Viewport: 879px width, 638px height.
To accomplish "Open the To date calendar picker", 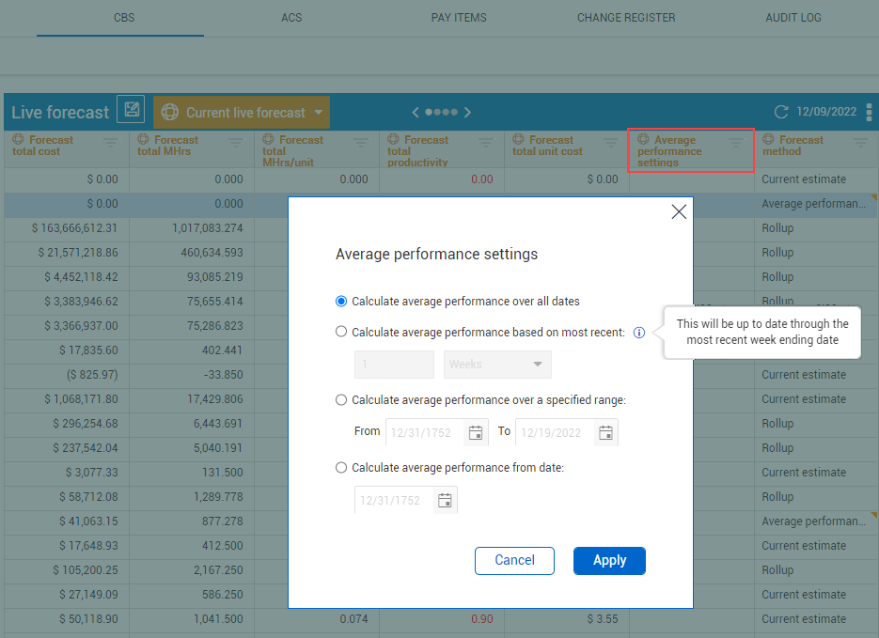I will (x=605, y=432).
